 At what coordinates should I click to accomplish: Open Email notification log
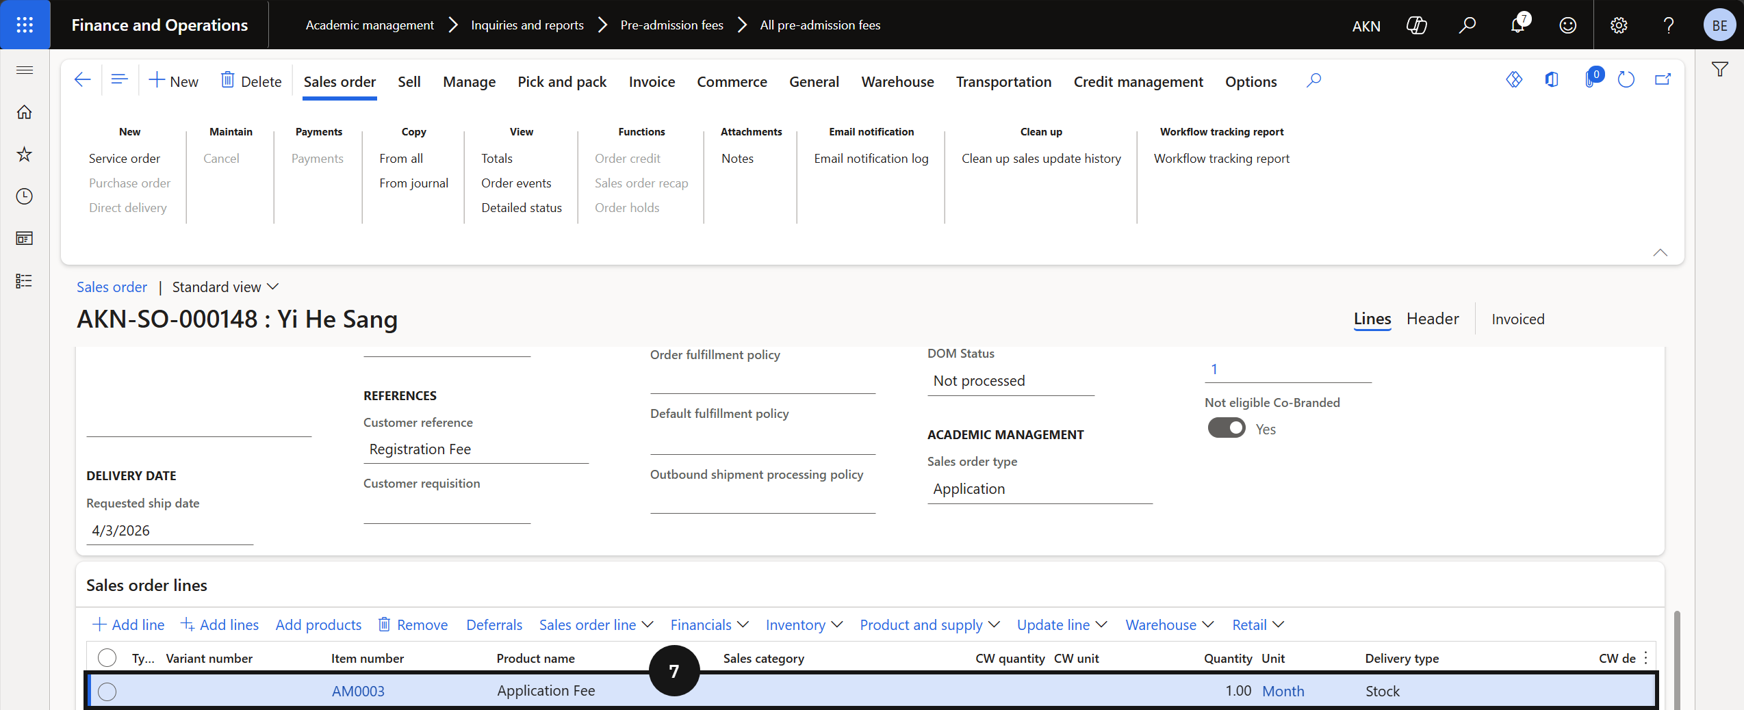click(x=871, y=159)
